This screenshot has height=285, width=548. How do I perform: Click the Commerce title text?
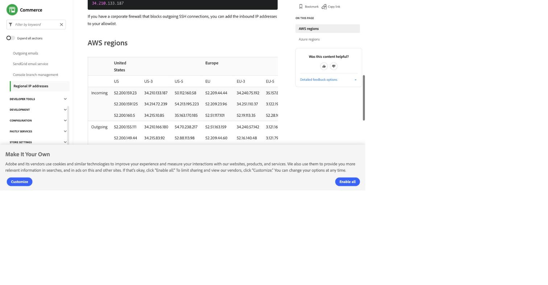31,10
